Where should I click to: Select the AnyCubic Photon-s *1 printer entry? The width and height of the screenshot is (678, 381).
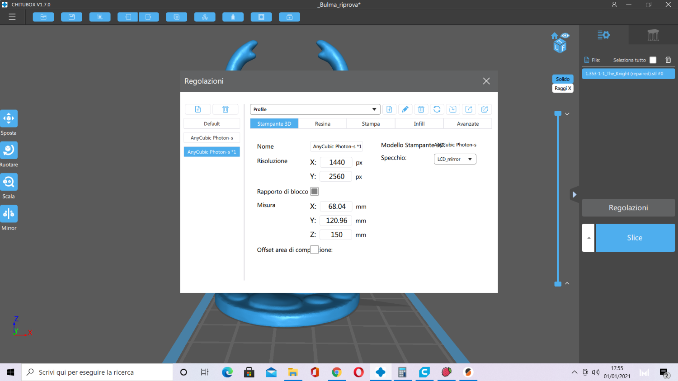(212, 152)
